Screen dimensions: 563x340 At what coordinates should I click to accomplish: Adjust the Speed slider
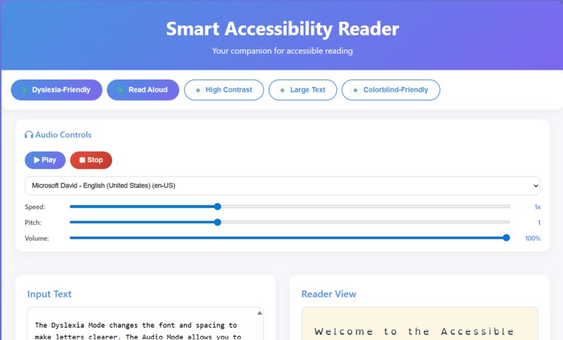(x=289, y=207)
